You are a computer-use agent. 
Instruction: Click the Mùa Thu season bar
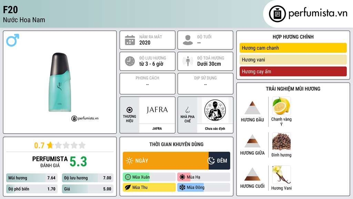tap(149, 187)
